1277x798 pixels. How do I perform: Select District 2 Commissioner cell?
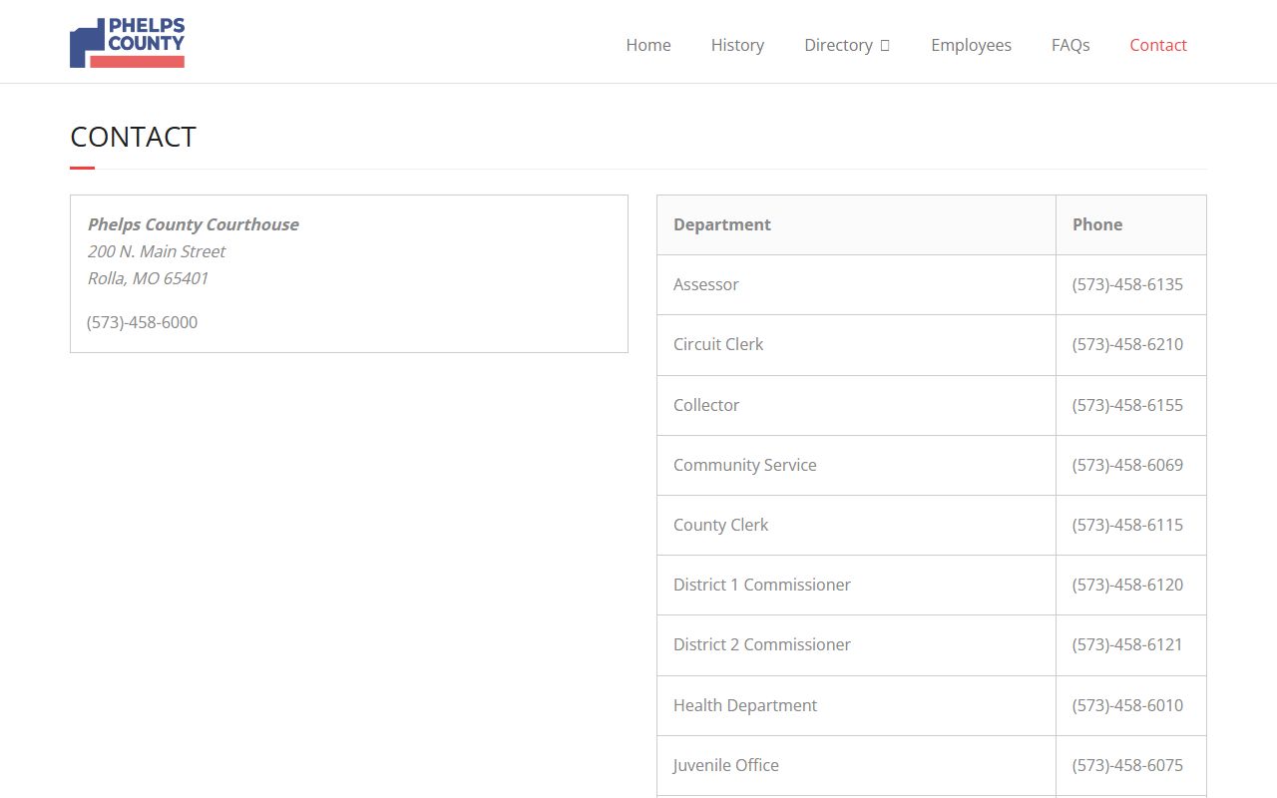[856, 644]
